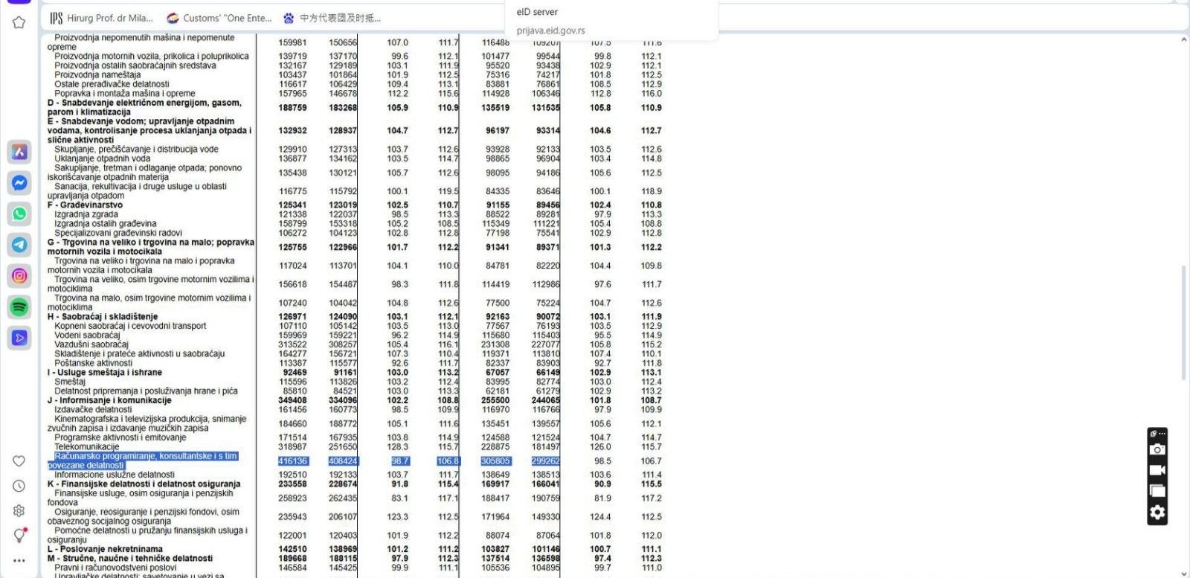Click Programske aktivnosti i emitovanje row
Image resolution: width=1190 pixels, height=578 pixels.
point(120,437)
